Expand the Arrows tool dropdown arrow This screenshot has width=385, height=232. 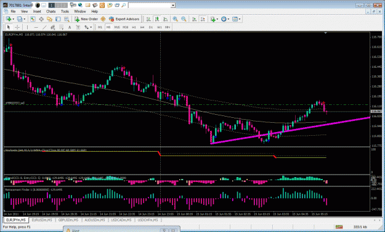(x=91, y=27)
